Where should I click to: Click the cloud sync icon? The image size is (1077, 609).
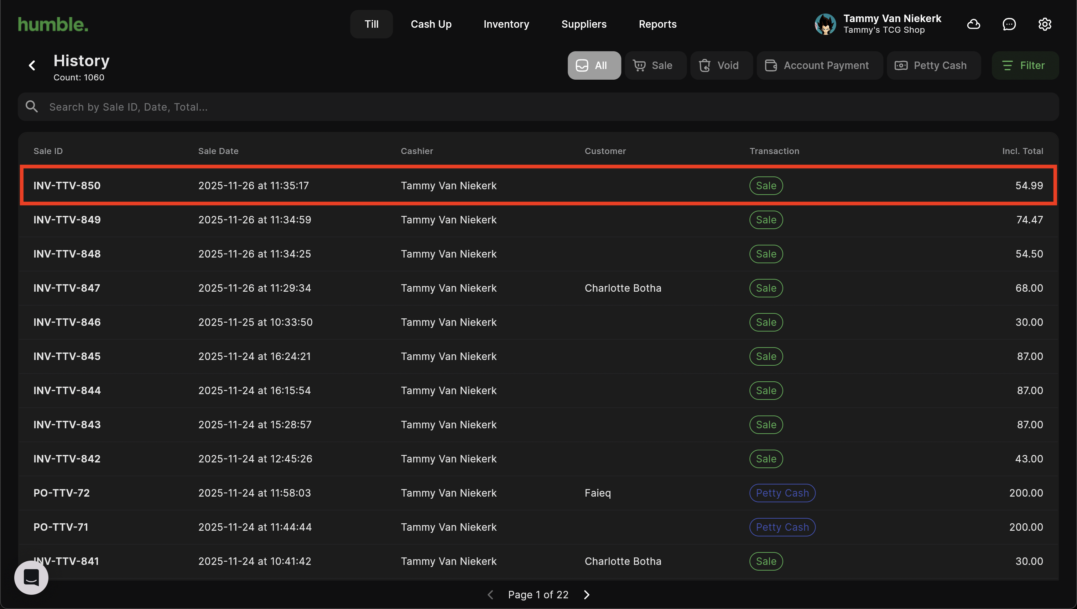click(x=974, y=24)
